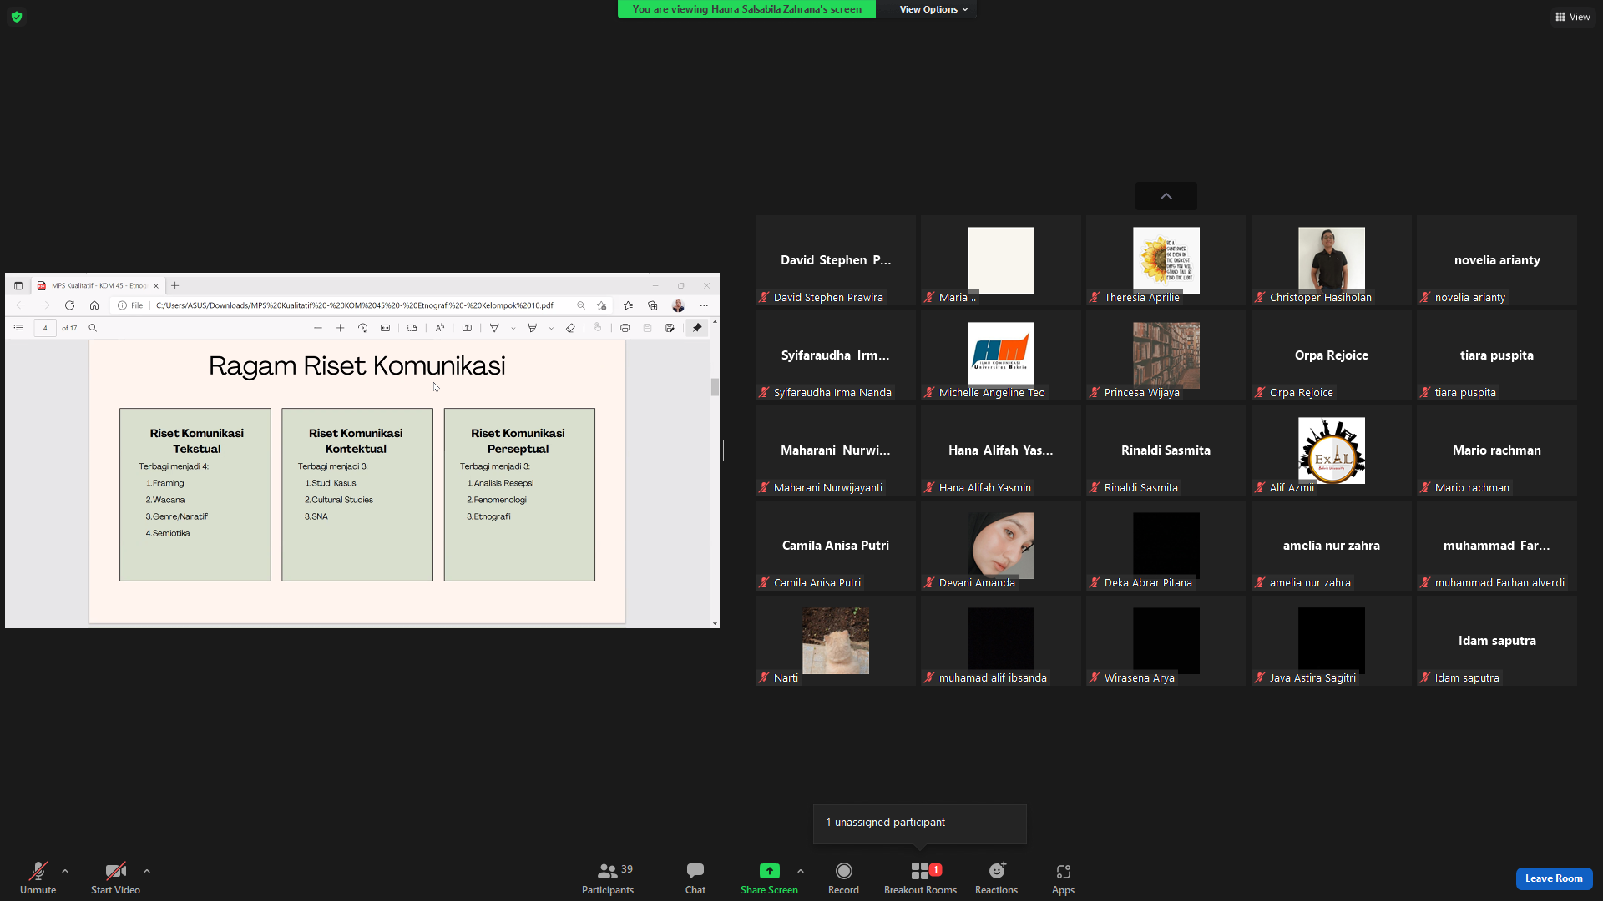
Task: Unmute the microphone
Action: tap(38, 878)
